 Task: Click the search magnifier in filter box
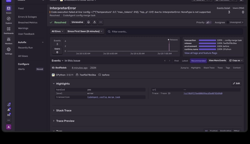click(109, 32)
